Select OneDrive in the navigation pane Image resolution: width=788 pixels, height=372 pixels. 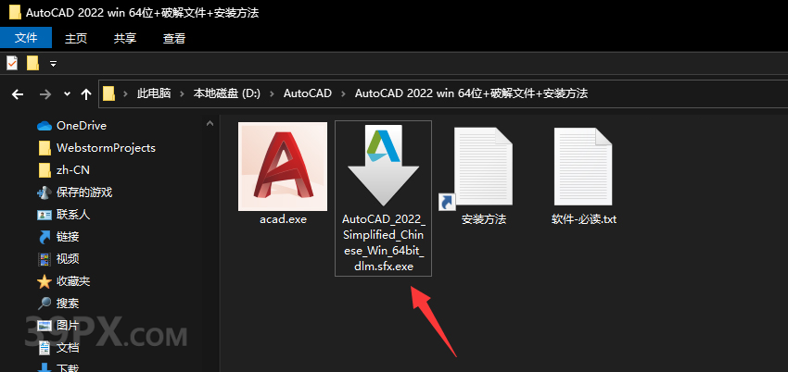82,126
